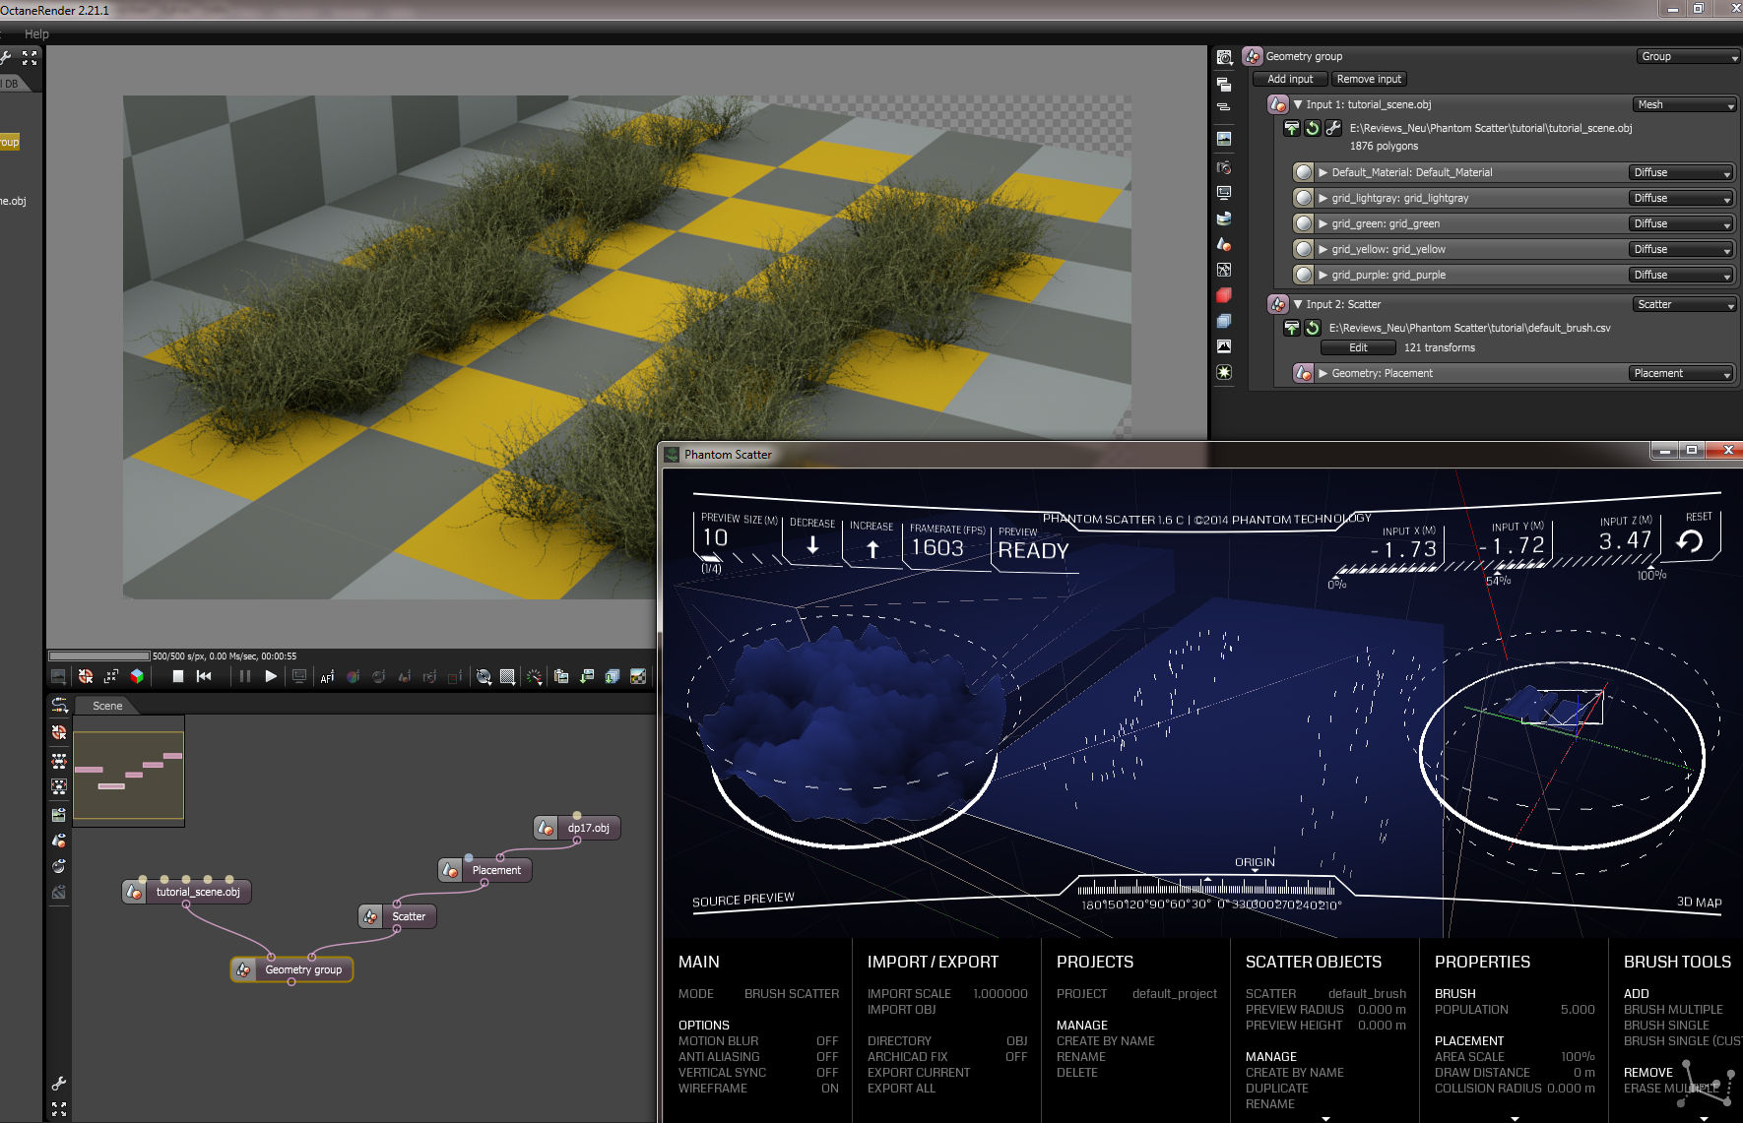This screenshot has width=1743, height=1123.
Task: Click the auto focus picker (AF) icon
Action: pyautogui.click(x=327, y=677)
